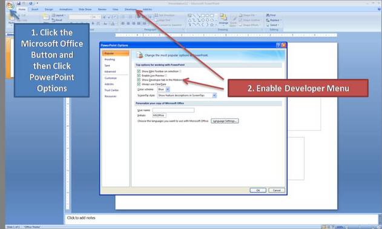Switch to the Design ribbon tab
Viewport: 382px width, 229px height.
[48, 9]
